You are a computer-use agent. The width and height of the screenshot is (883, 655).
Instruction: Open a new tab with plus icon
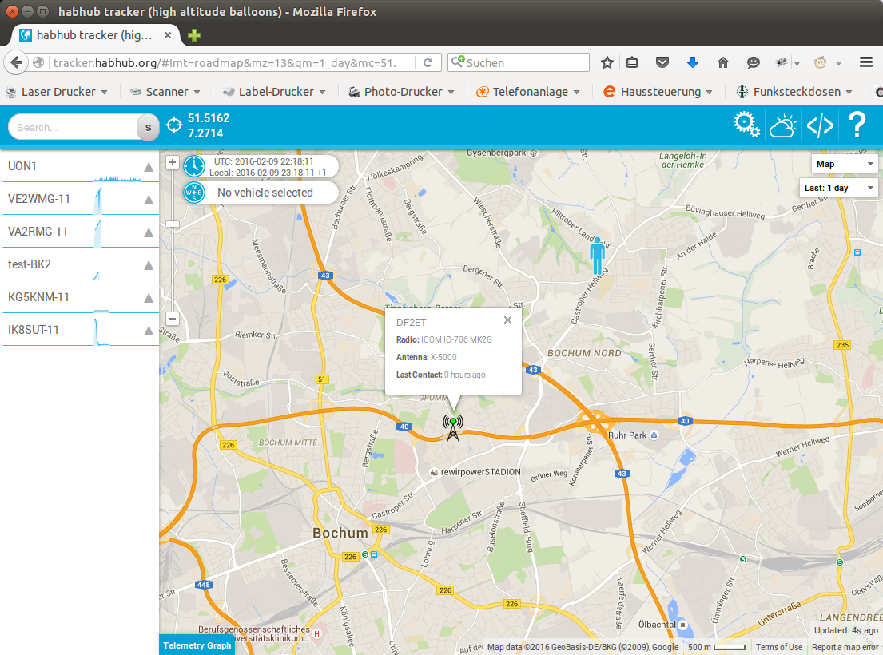point(194,35)
